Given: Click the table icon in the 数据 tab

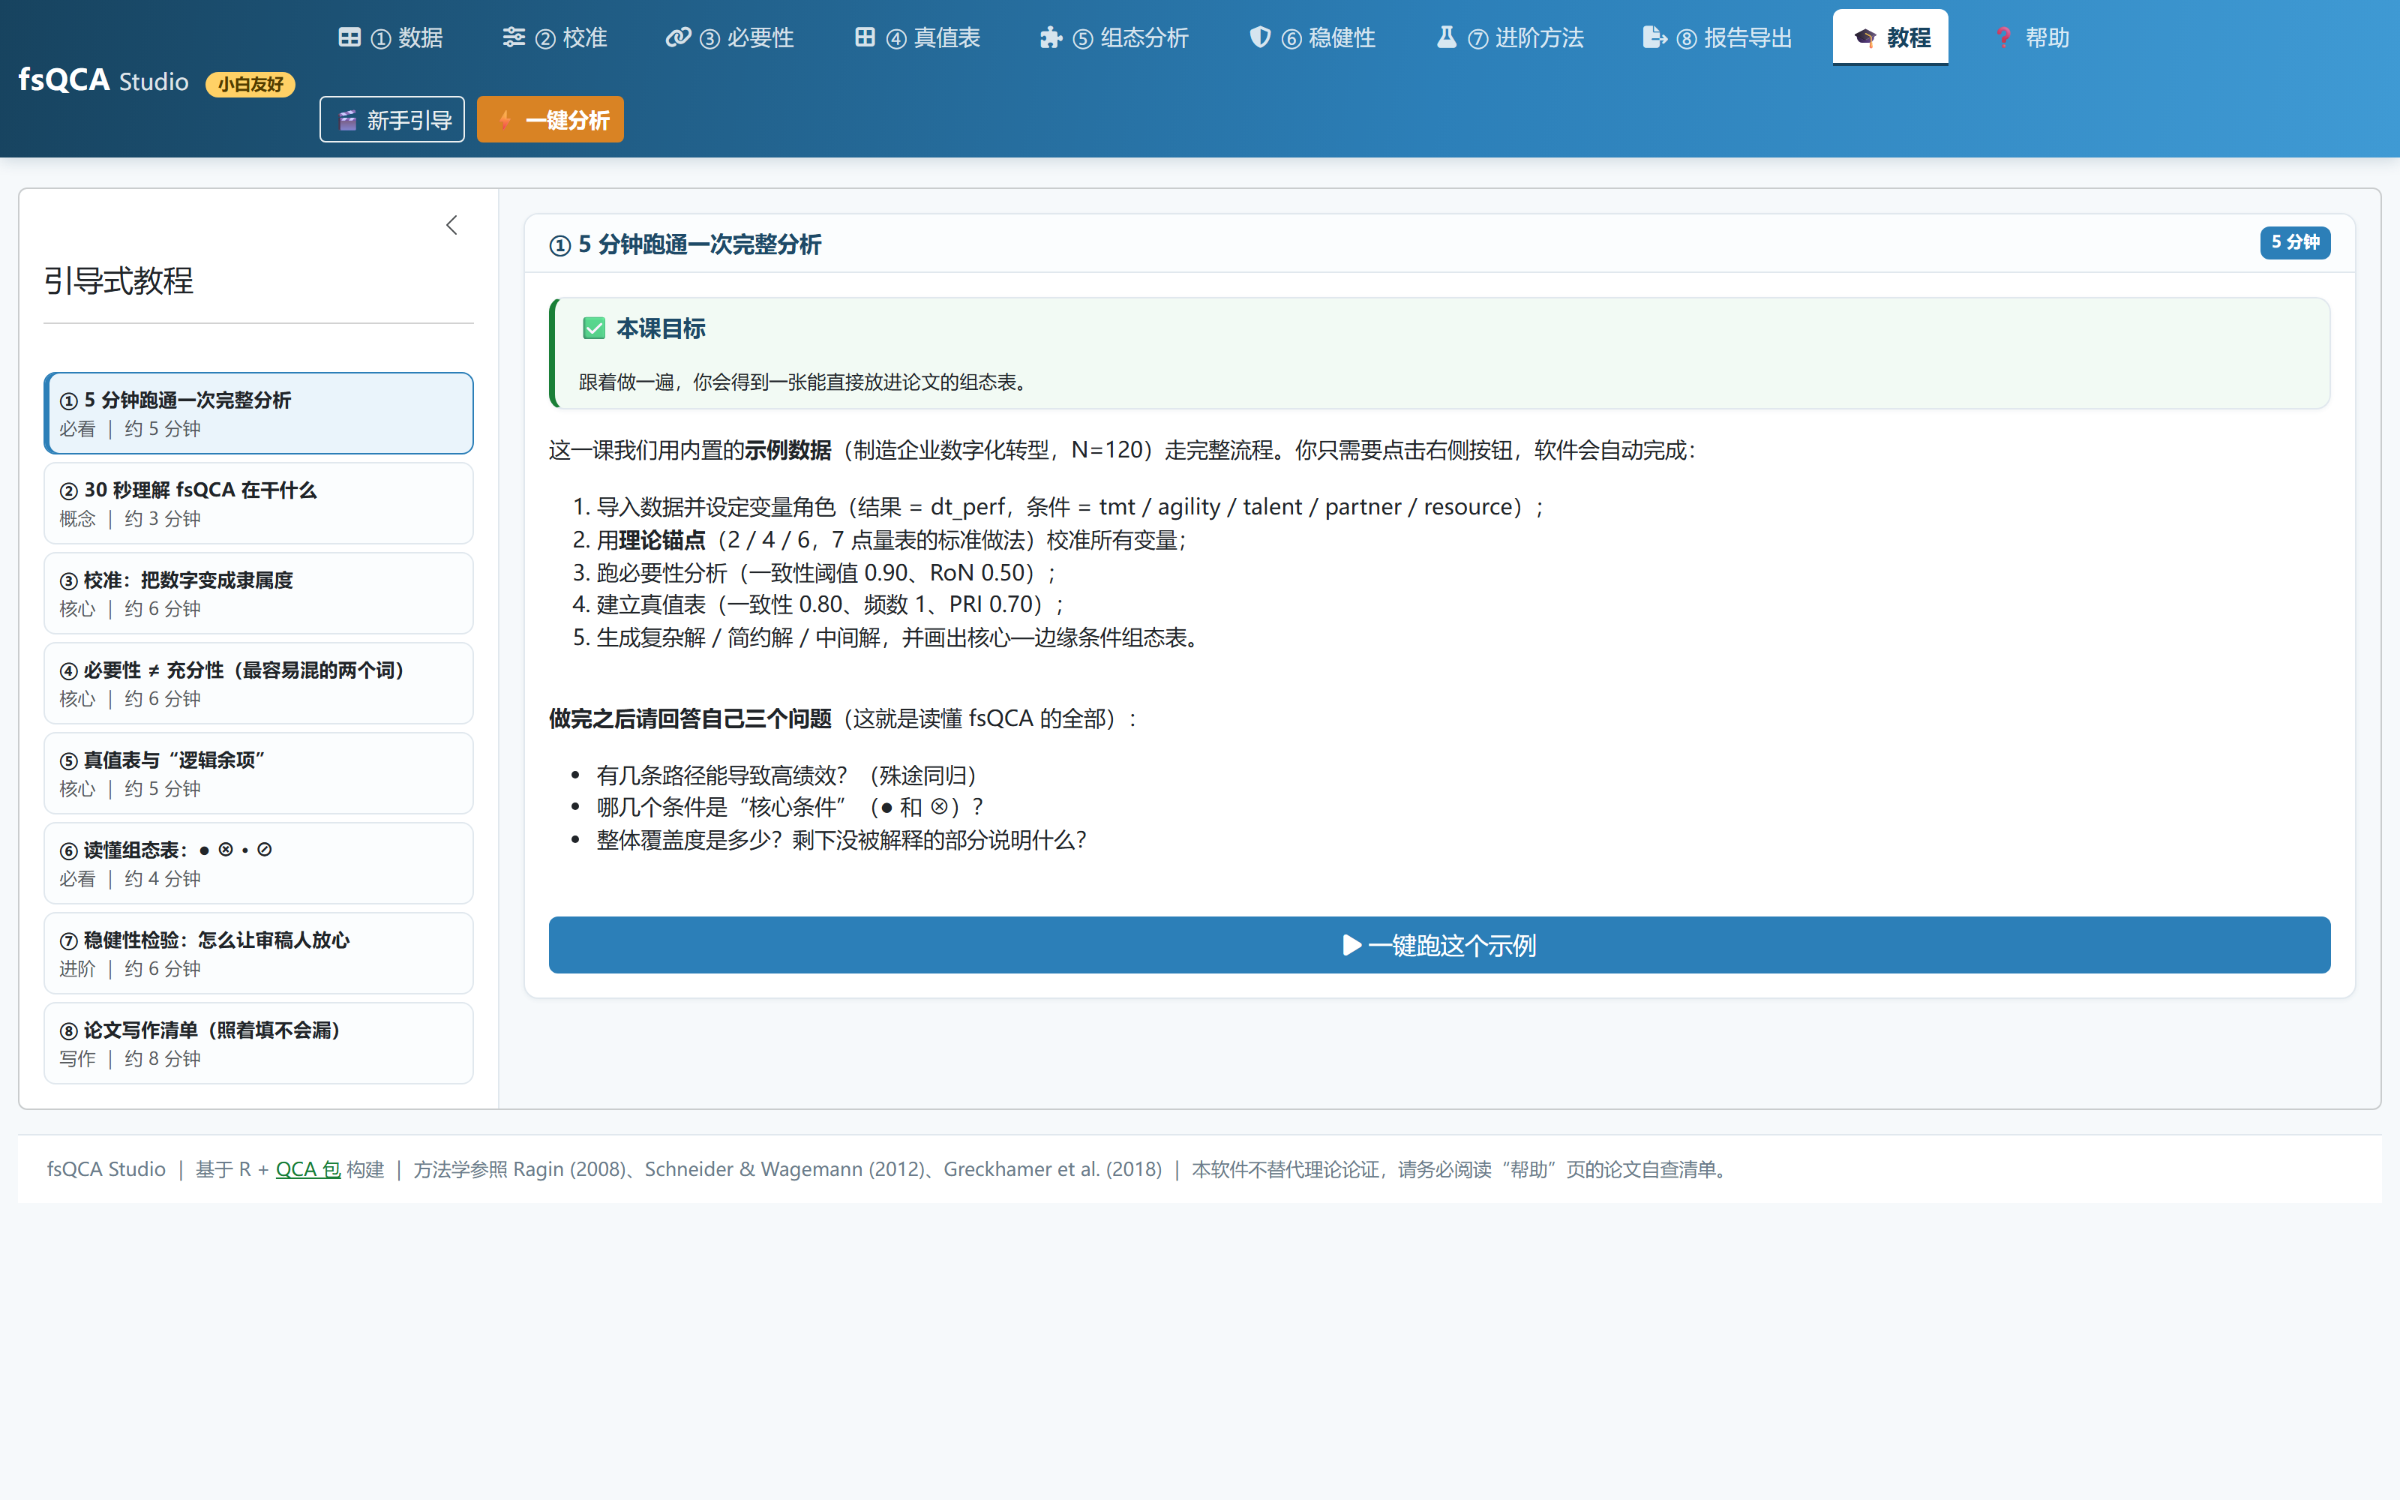Looking at the screenshot, I should click(x=349, y=37).
